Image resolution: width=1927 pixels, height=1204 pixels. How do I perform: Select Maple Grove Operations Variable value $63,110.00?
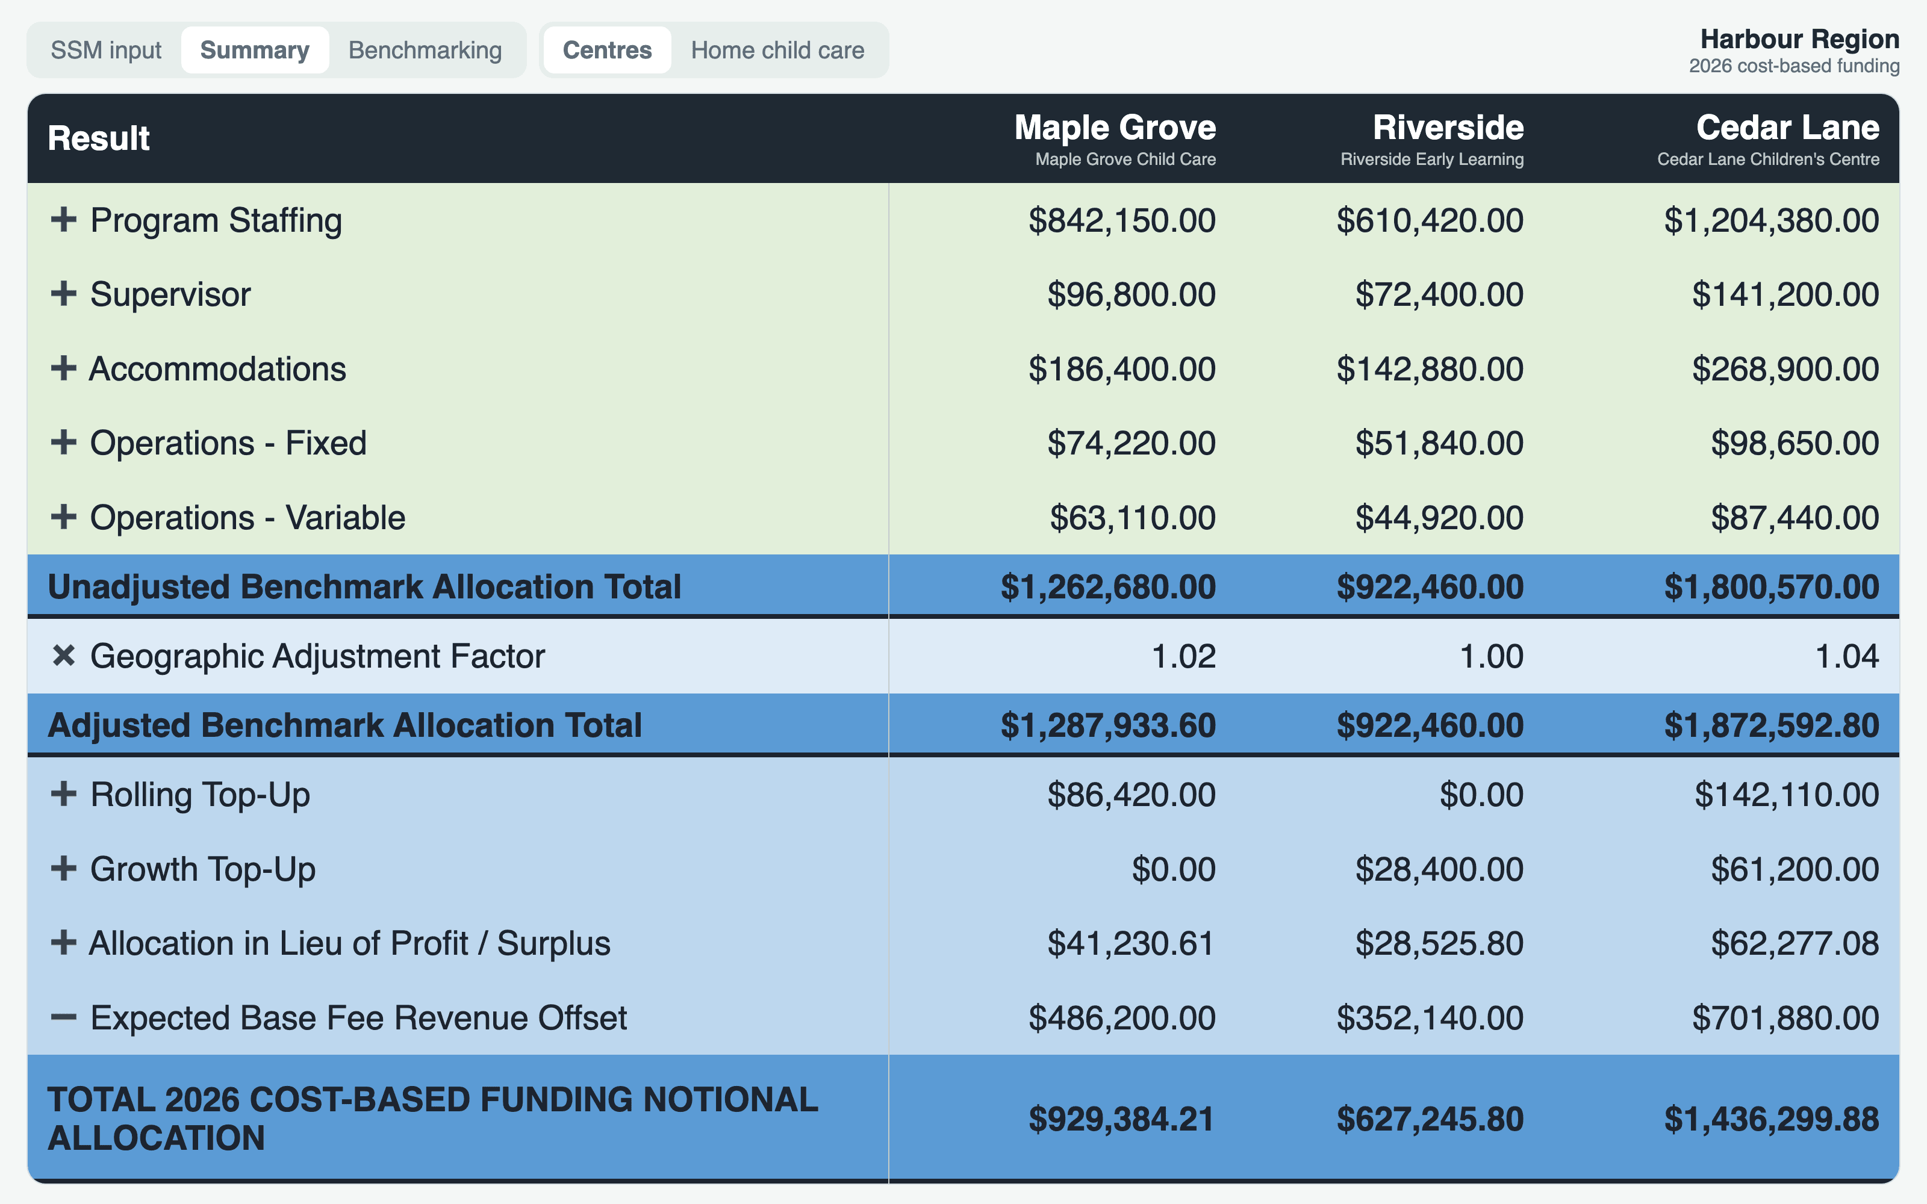(1133, 518)
